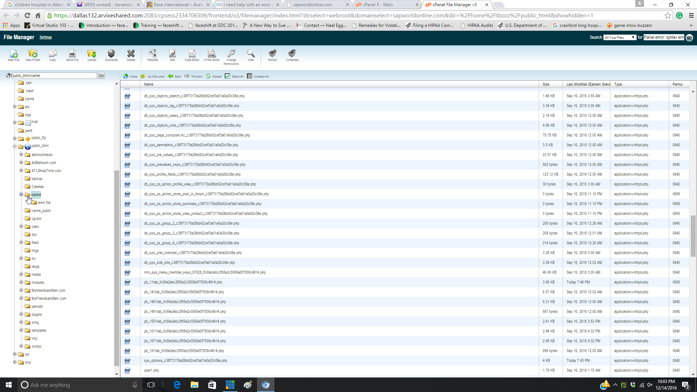697x392 pixels.
Task: Click the Settings link
Action: click(45, 37)
